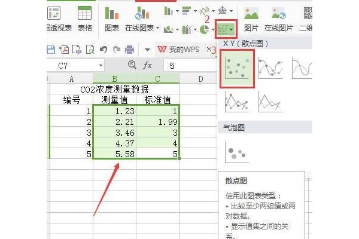Select column D header
The height and width of the screenshot is (239, 359).
click(198, 79)
